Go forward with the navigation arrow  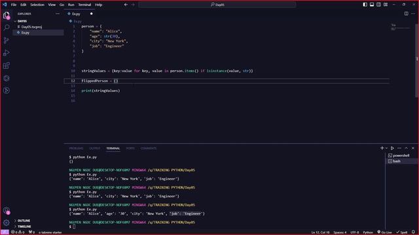pos(133,5)
